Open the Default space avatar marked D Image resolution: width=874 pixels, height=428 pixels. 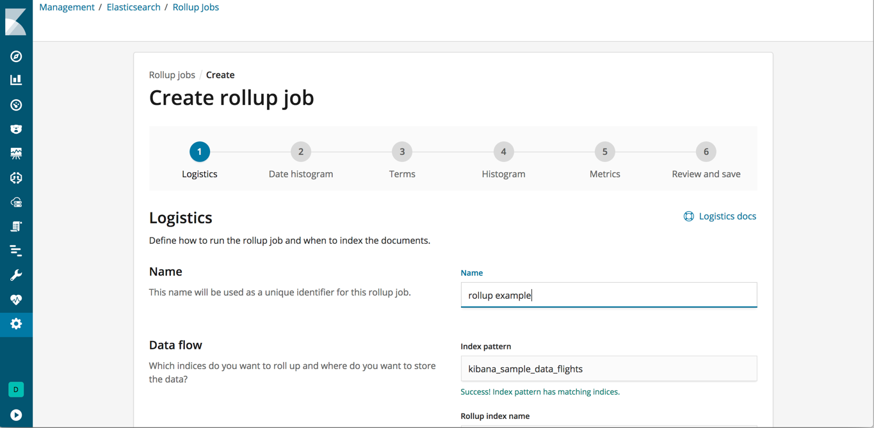15,389
